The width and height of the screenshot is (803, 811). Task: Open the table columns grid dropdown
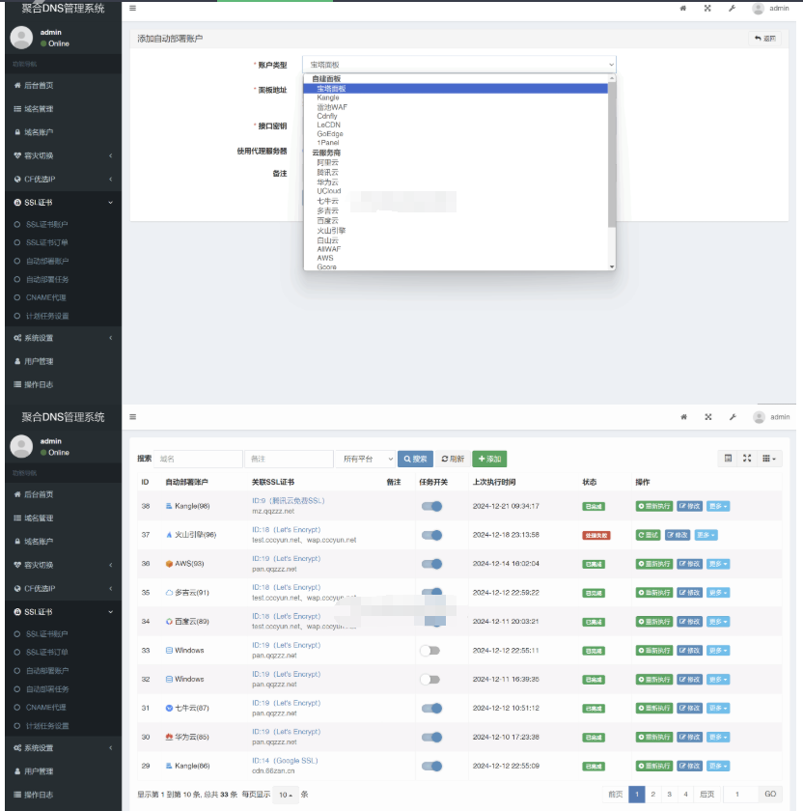[769, 459]
